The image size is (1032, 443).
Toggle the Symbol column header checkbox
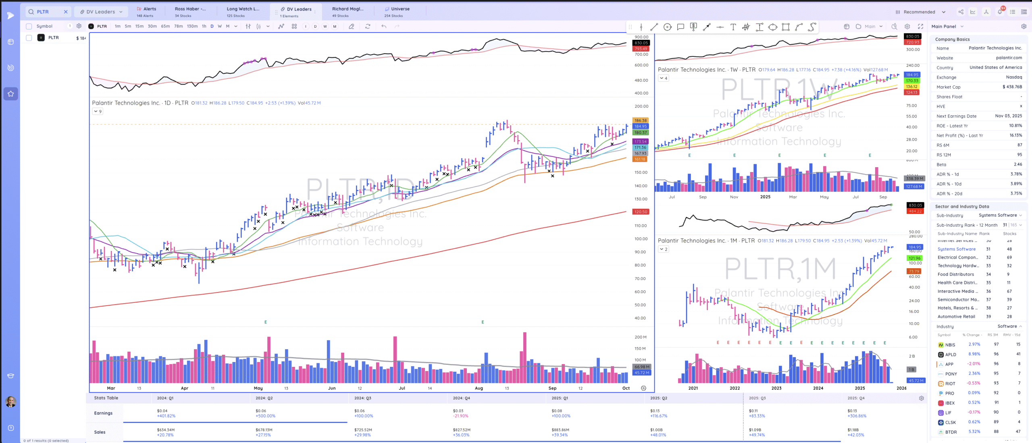pos(29,26)
